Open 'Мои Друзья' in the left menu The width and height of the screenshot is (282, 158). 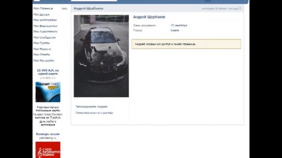click(x=41, y=14)
